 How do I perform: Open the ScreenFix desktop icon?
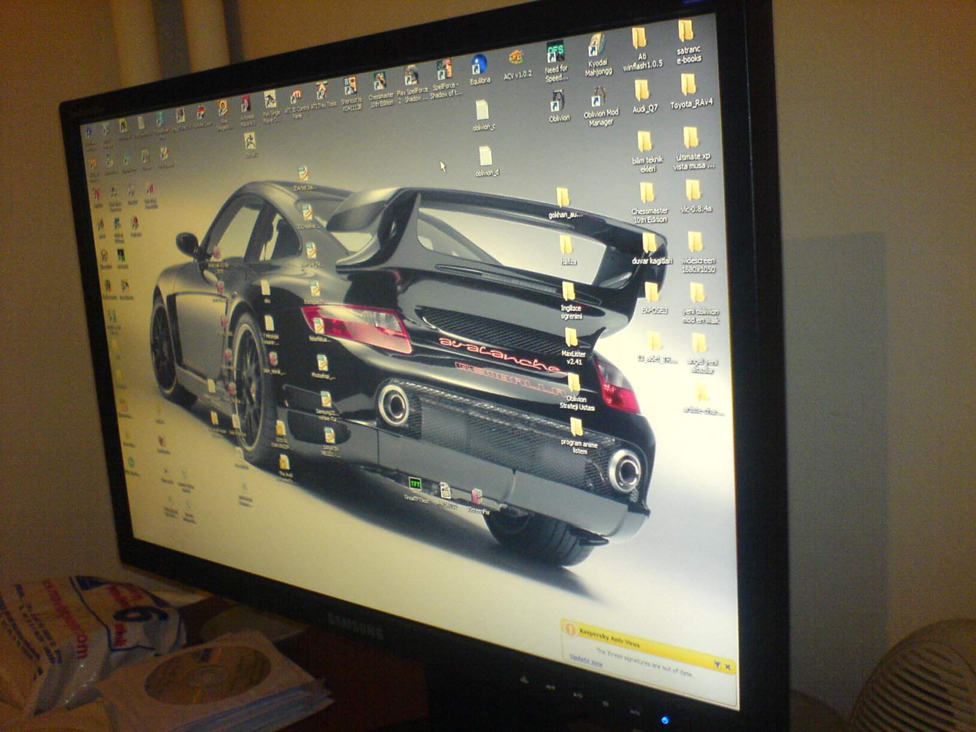478,501
